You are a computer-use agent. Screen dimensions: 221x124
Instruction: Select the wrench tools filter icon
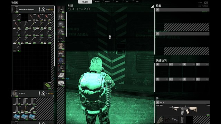(x=85, y=9)
